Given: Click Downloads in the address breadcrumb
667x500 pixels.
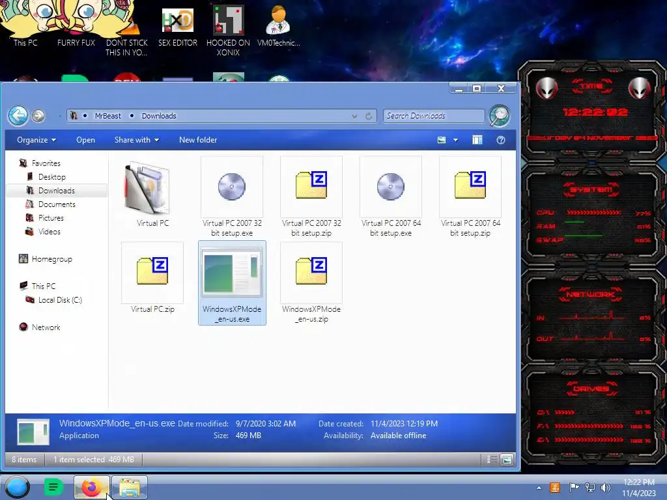Looking at the screenshot, I should [x=159, y=116].
